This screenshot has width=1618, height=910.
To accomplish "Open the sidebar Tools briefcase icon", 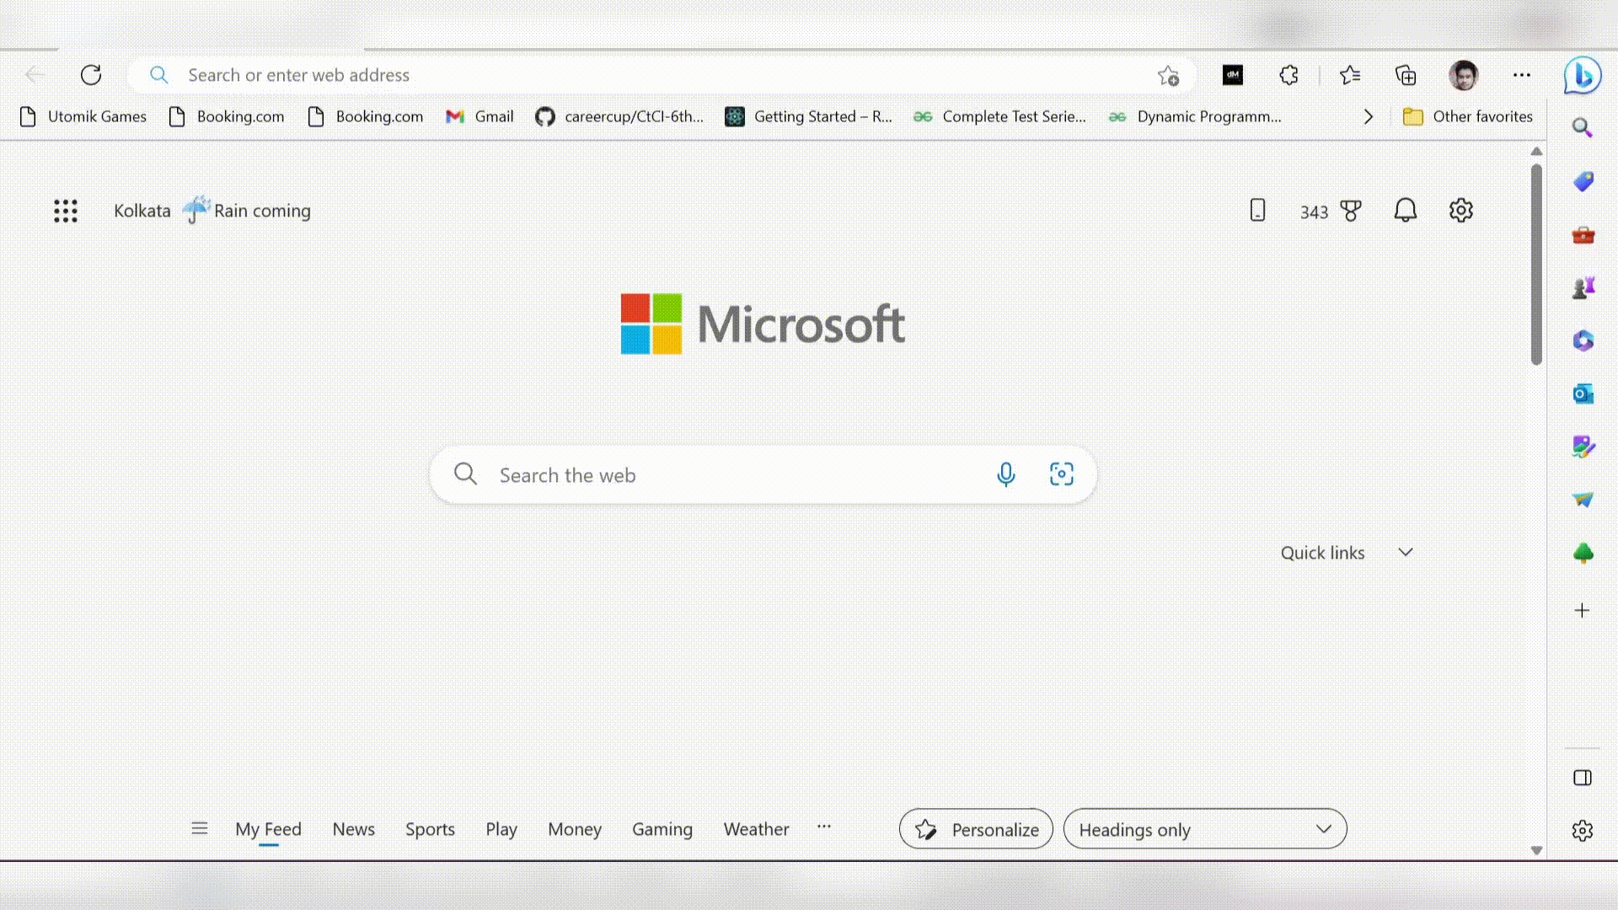I will pyautogui.click(x=1583, y=234).
